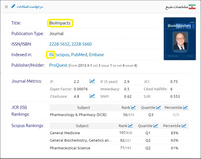Open the CiteScore trend chart icon
The image size is (201, 159).
click(x=92, y=96)
